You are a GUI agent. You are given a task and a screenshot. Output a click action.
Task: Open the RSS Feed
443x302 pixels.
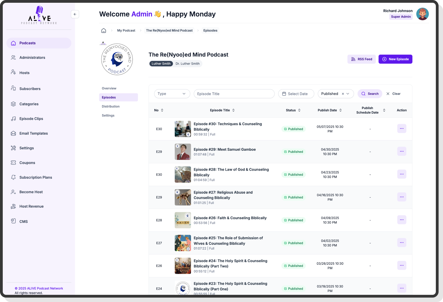click(x=361, y=59)
